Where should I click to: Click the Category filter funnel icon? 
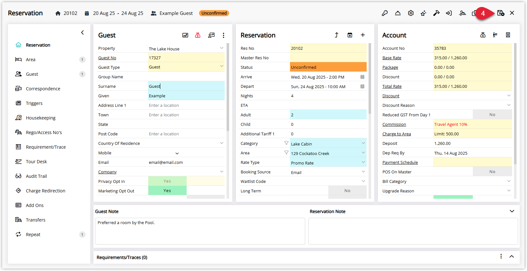tap(286, 143)
